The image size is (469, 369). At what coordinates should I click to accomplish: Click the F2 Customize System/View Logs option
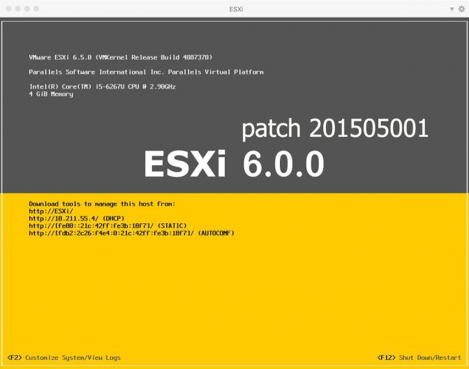[x=64, y=358]
